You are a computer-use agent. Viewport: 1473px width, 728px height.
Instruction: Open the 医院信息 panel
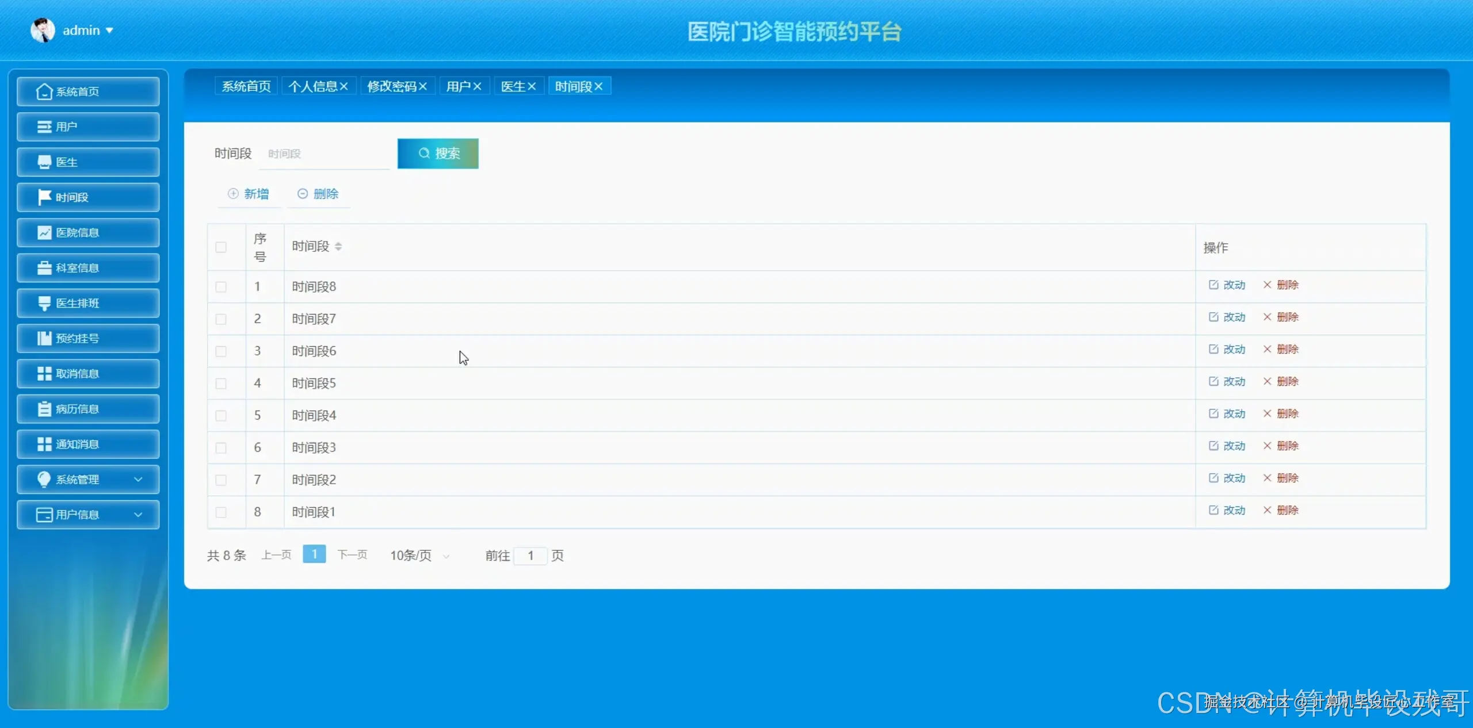point(87,232)
